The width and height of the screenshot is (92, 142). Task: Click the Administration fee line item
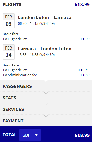20,75
